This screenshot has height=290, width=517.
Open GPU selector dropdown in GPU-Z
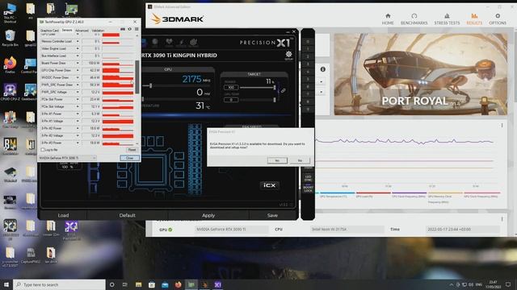pos(68,158)
